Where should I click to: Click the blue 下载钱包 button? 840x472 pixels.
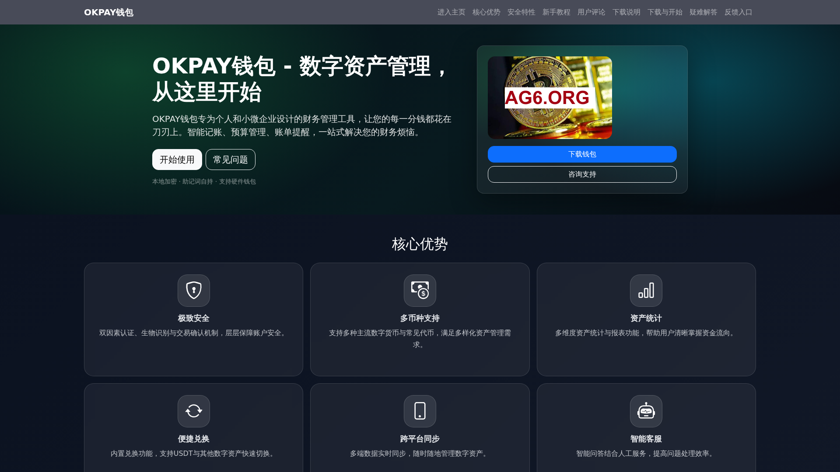point(582,154)
